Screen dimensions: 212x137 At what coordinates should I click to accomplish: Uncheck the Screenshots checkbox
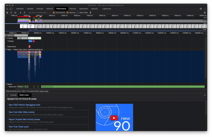tap(54, 12)
